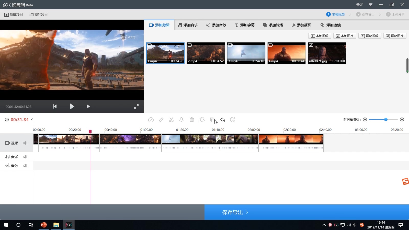
Task: Click step 2 保存导出 in workflow
Action: click(x=365, y=14)
